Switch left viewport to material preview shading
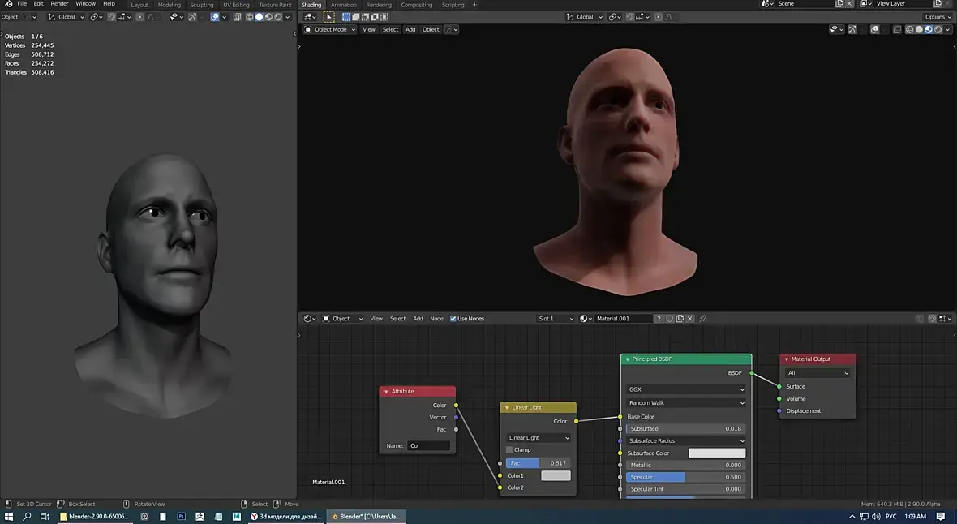The image size is (957, 524). [268, 17]
